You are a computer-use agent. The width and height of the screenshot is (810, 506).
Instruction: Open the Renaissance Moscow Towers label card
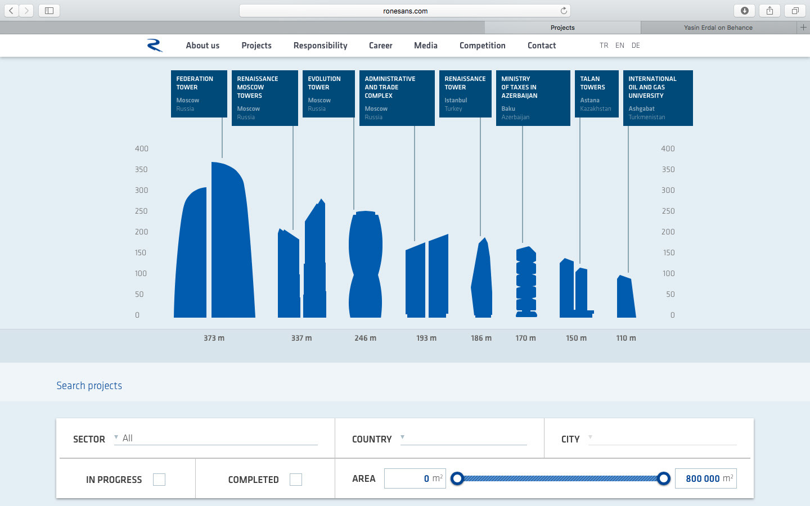point(265,98)
